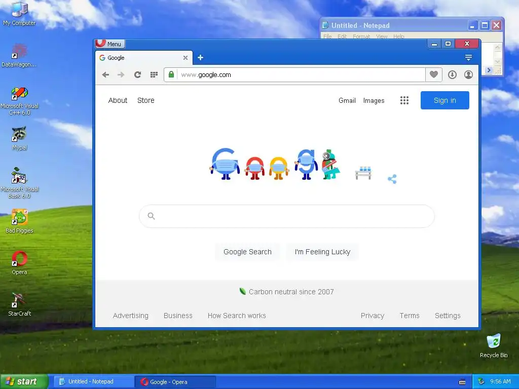
Task: Open How Search works link
Action: point(237,316)
